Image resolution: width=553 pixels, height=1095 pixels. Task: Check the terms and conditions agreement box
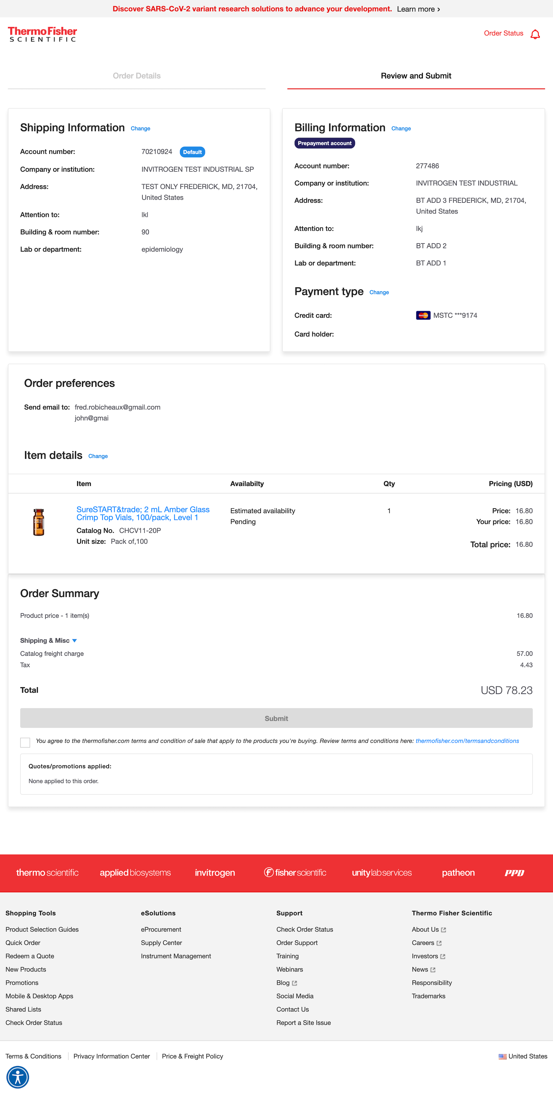pyautogui.click(x=25, y=742)
